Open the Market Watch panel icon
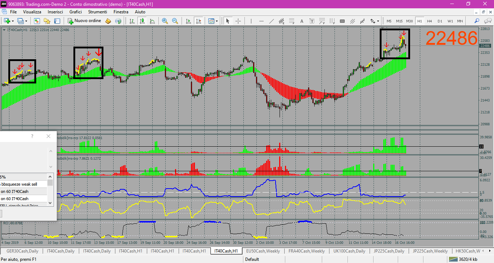494x263 pixels. (x=37, y=21)
